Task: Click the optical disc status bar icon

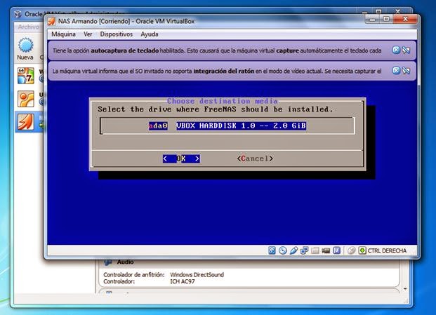Action: tap(283, 250)
